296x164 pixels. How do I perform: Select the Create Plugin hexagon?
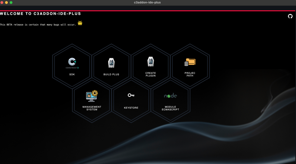150,66
